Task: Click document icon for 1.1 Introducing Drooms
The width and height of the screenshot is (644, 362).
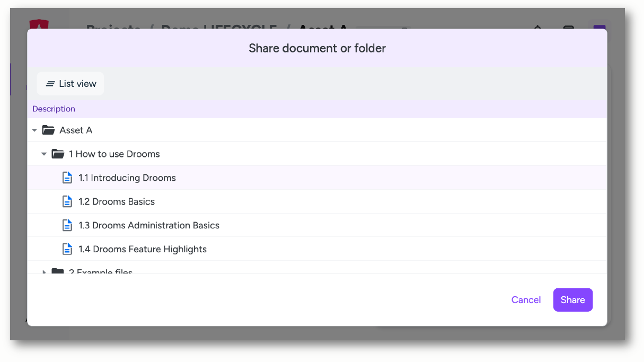Action: [67, 178]
